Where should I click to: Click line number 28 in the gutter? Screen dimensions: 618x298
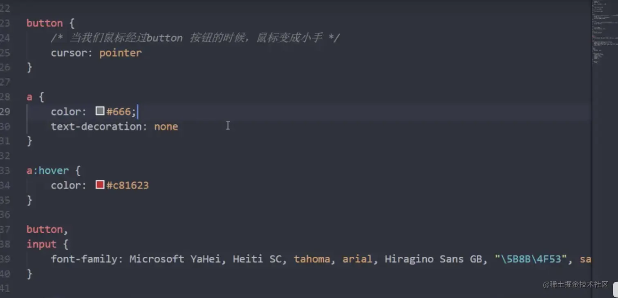[x=5, y=97]
